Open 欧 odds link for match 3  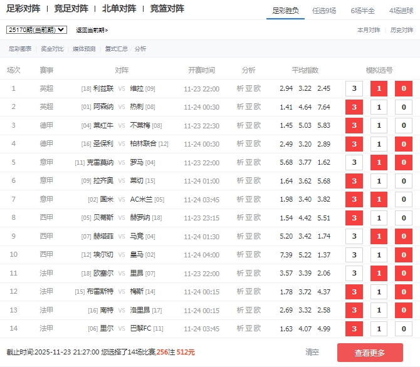click(257, 126)
